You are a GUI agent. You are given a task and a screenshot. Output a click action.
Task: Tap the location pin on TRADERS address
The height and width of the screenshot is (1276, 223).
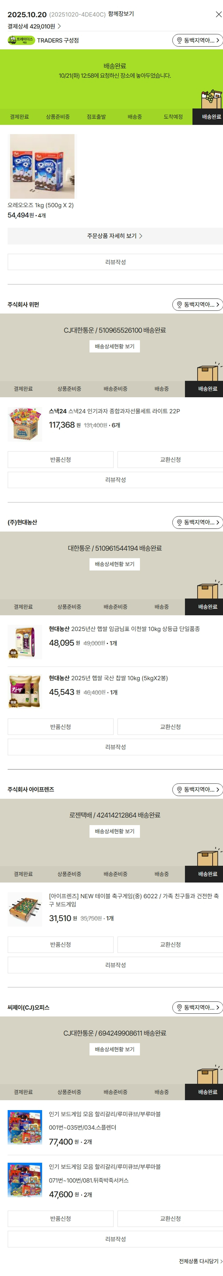[x=180, y=40]
